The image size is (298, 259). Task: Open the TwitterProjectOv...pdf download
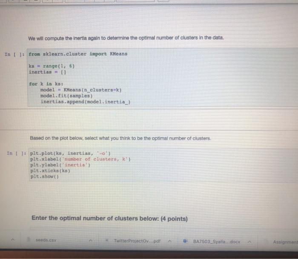(137, 241)
